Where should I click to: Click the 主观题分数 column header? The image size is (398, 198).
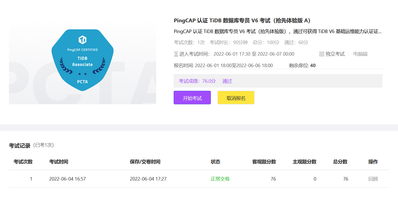[305, 162]
